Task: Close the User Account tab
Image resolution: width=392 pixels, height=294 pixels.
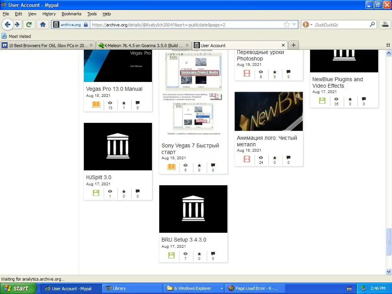Action: [x=283, y=45]
